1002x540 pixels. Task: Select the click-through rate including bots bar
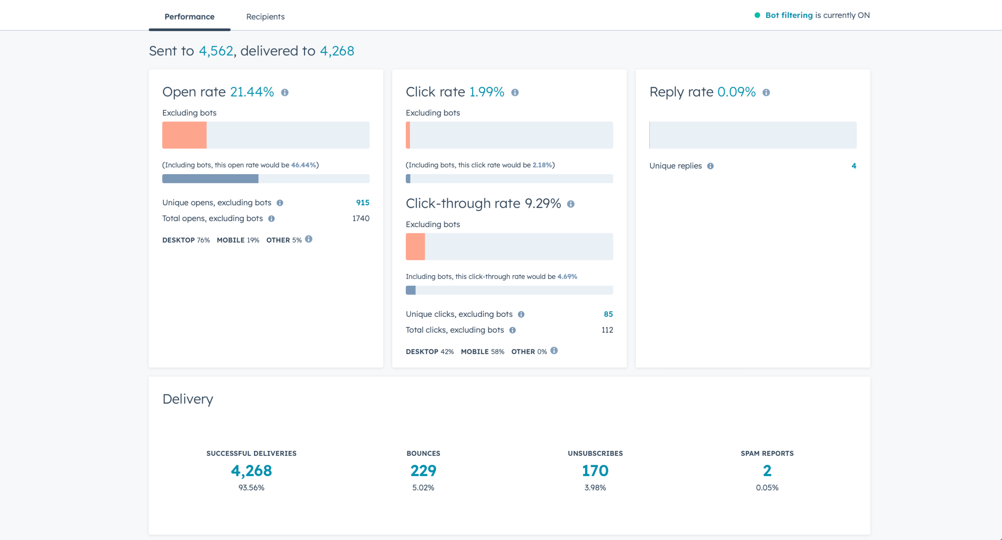coord(509,290)
